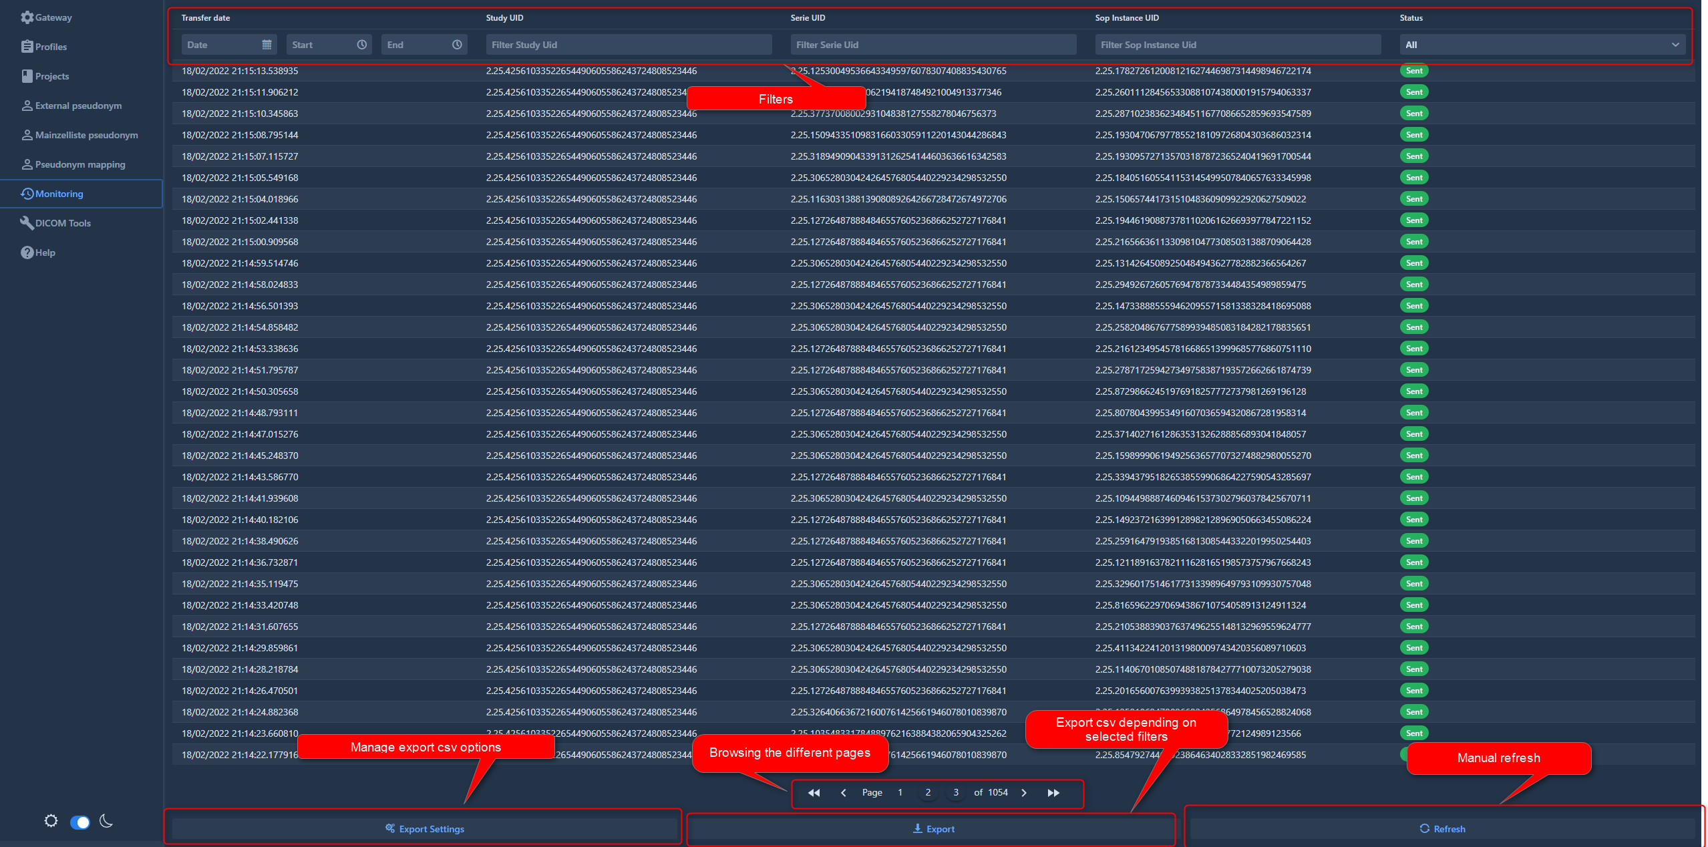Image resolution: width=1708 pixels, height=847 pixels.
Task: Go to page 2
Action: coord(928,793)
